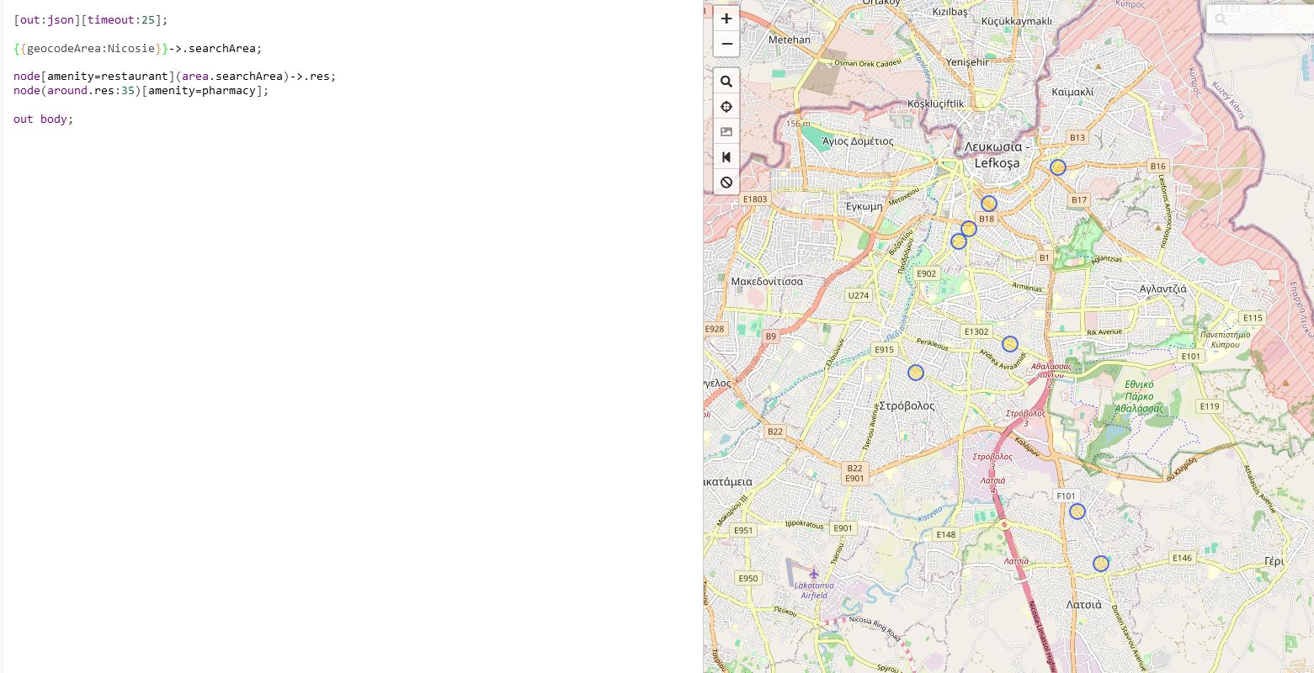Click the timeout:25 setting in the query
Image resolution: width=1314 pixels, height=673 pixels.
coord(122,19)
